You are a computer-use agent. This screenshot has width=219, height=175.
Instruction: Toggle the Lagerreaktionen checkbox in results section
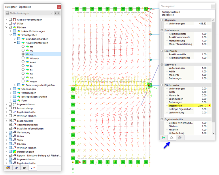point(10,104)
